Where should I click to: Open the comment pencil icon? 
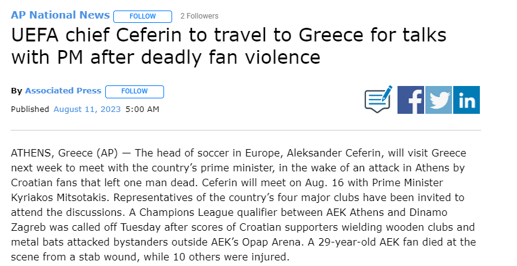[378, 99]
